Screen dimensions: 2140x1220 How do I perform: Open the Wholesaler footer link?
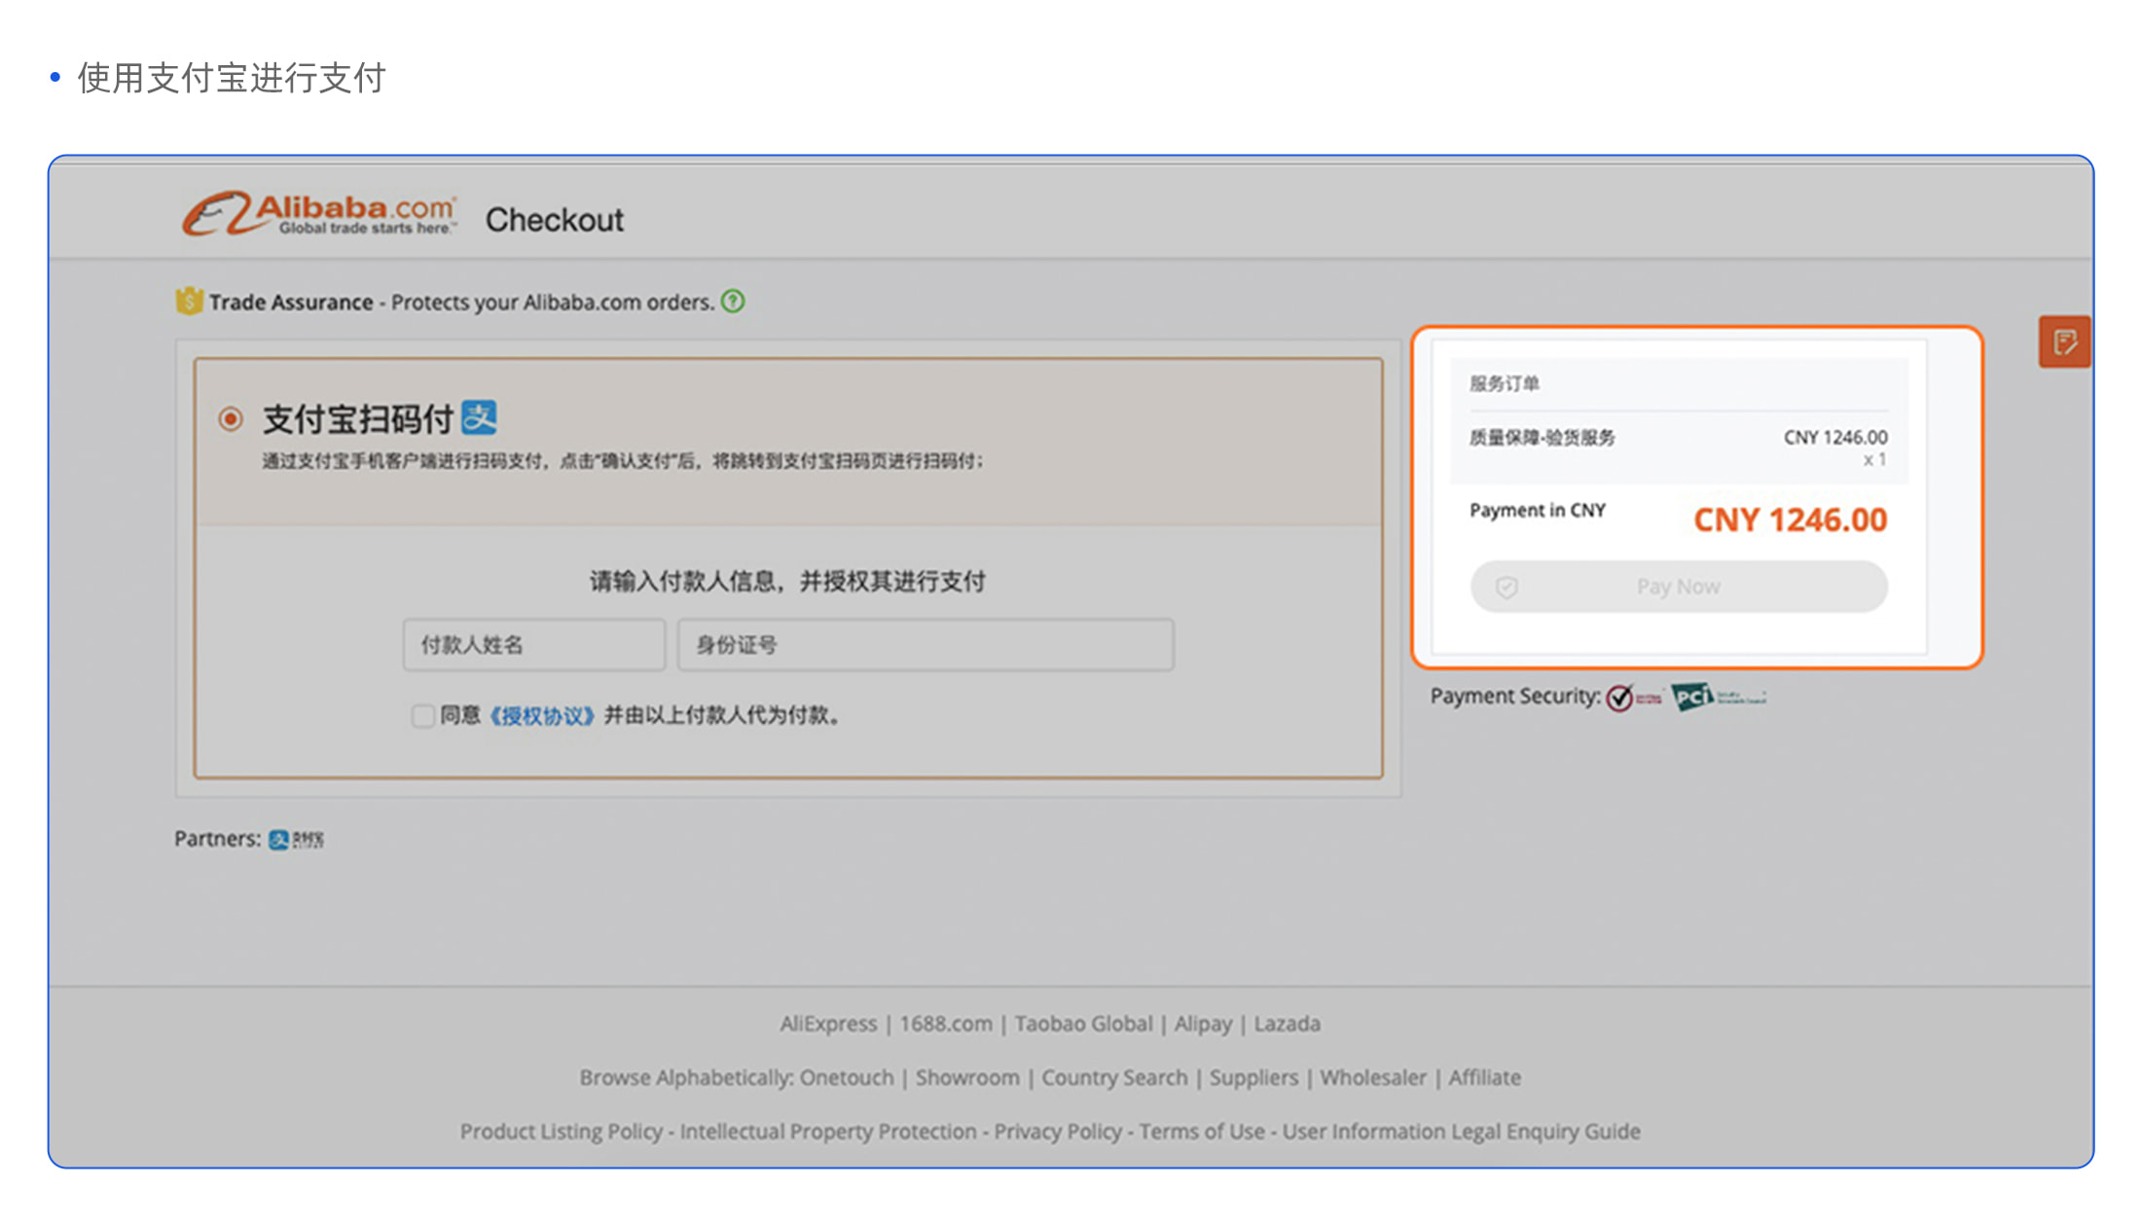[1372, 1078]
